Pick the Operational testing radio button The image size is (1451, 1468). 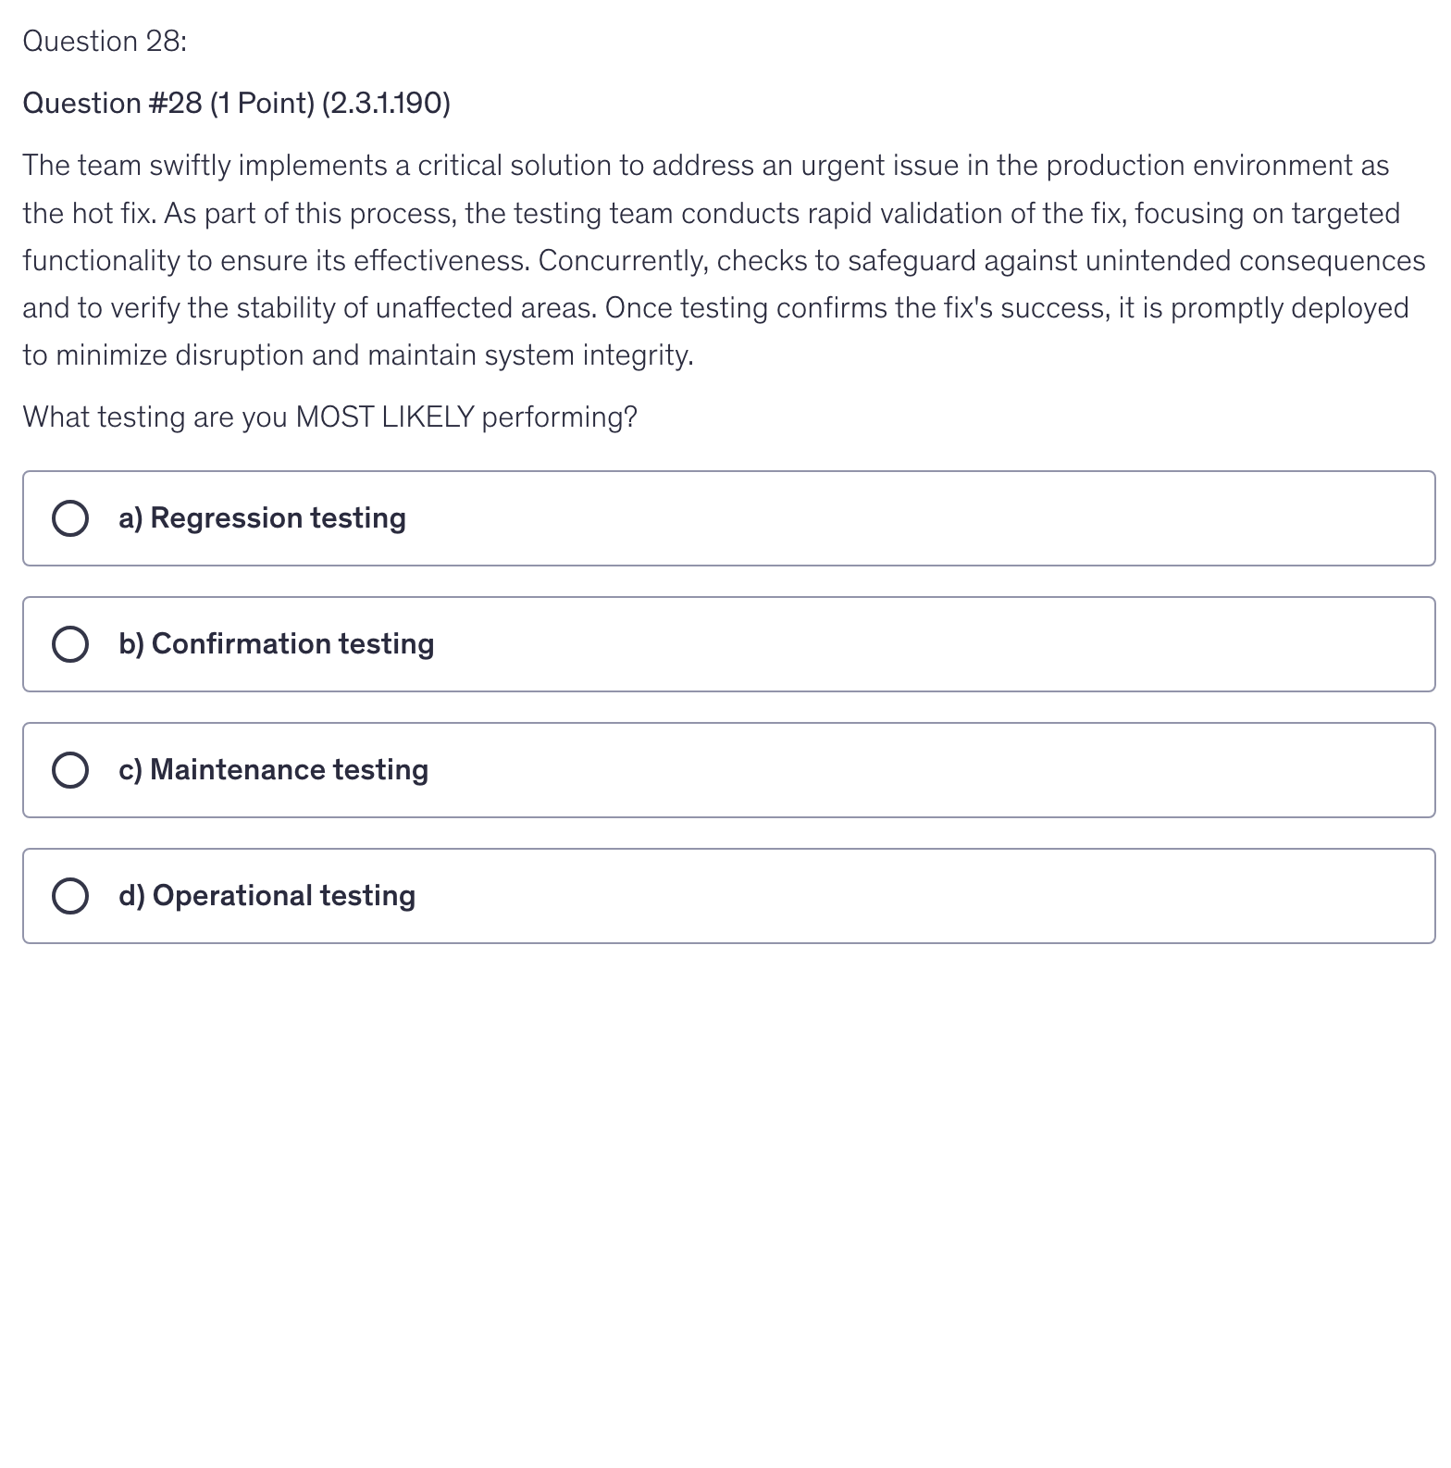click(70, 896)
